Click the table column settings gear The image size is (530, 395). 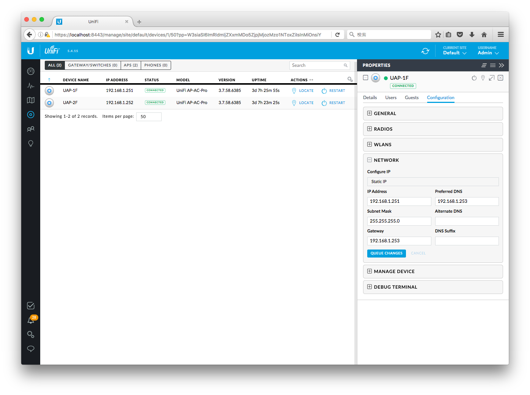click(350, 79)
